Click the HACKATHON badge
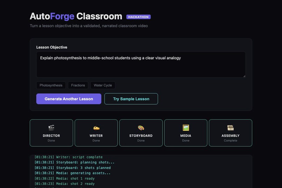The image size is (282, 188). tap(138, 17)
